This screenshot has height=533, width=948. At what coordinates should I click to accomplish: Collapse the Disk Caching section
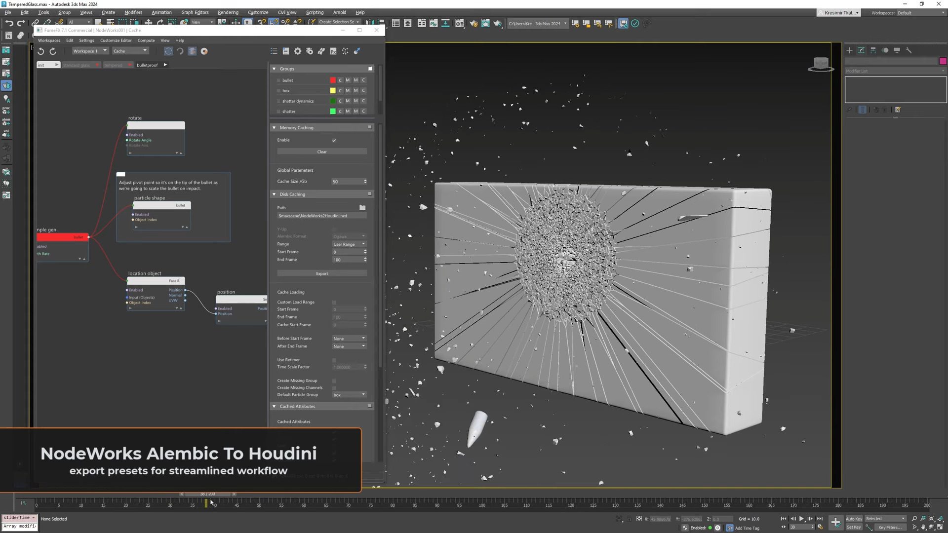pyautogui.click(x=275, y=194)
